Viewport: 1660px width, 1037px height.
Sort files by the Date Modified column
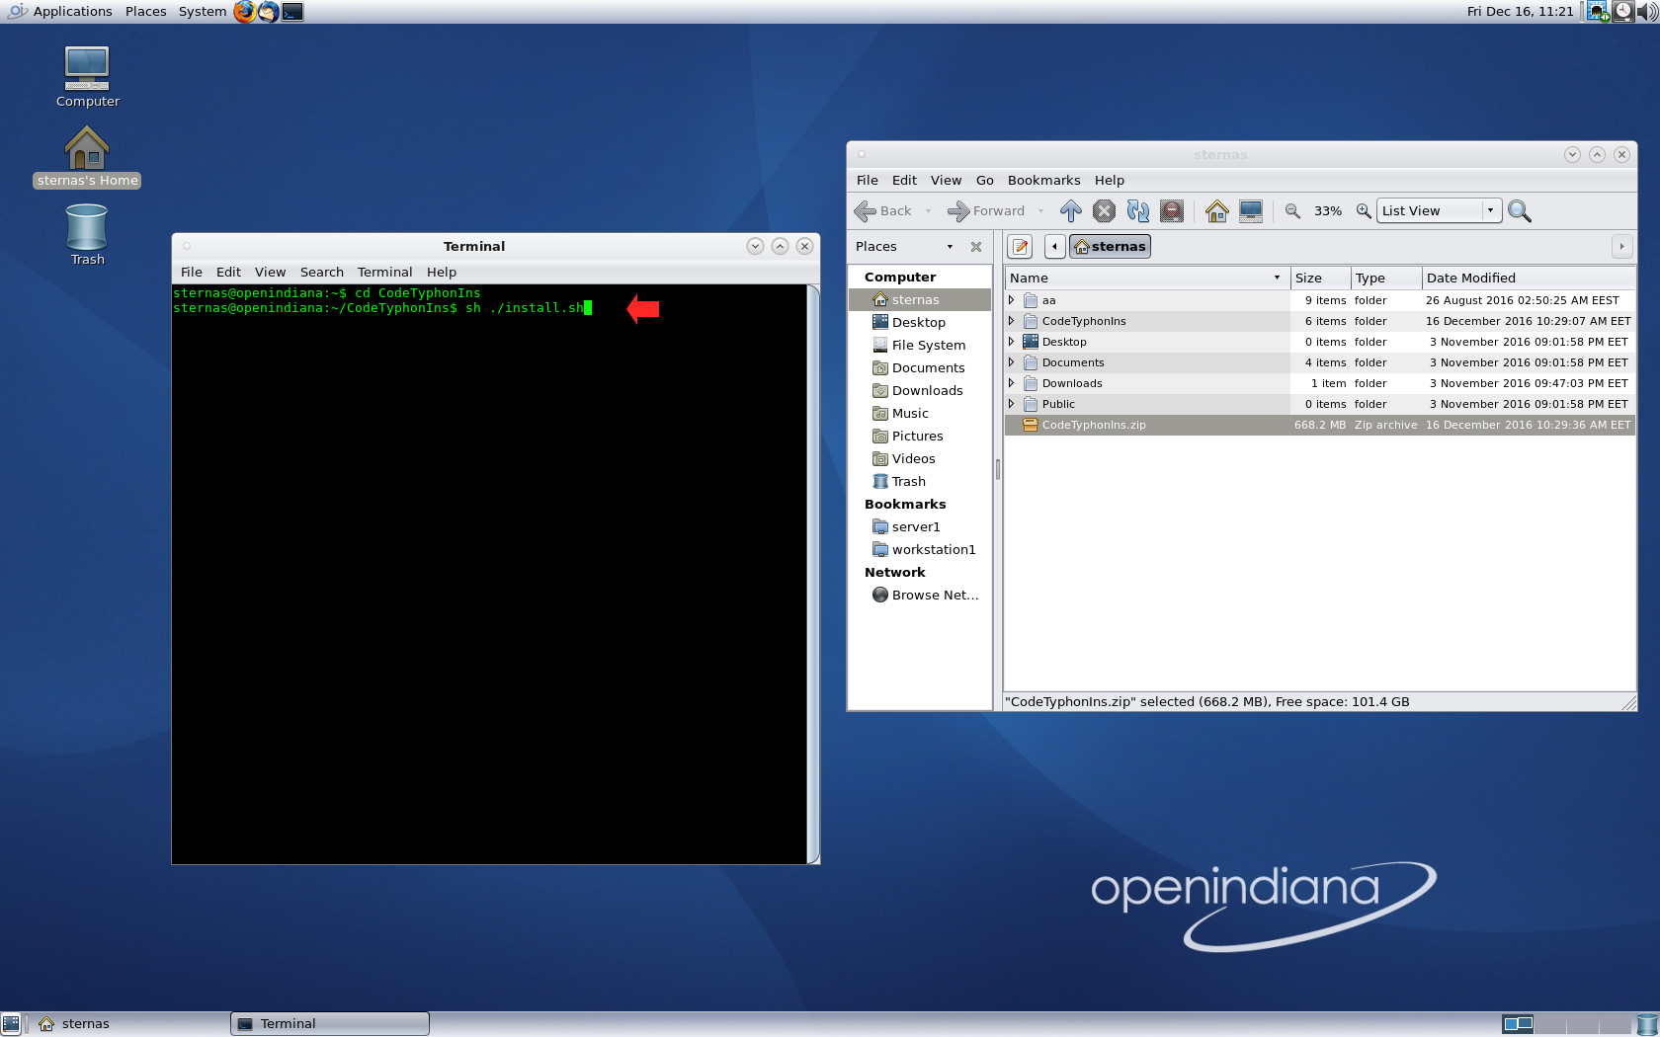1528,278
